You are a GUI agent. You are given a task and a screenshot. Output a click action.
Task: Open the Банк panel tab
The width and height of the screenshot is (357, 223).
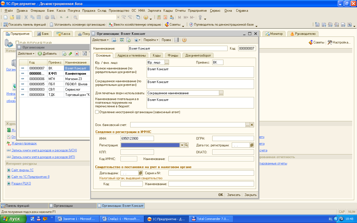[43, 34]
